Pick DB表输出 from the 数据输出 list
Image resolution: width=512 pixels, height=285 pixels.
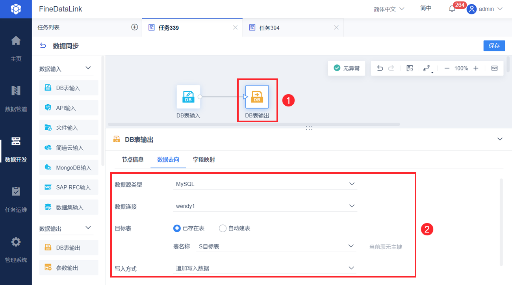click(69, 248)
